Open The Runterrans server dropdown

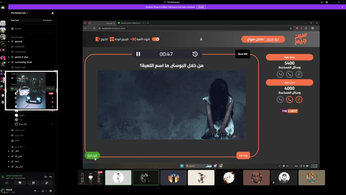(19, 13)
